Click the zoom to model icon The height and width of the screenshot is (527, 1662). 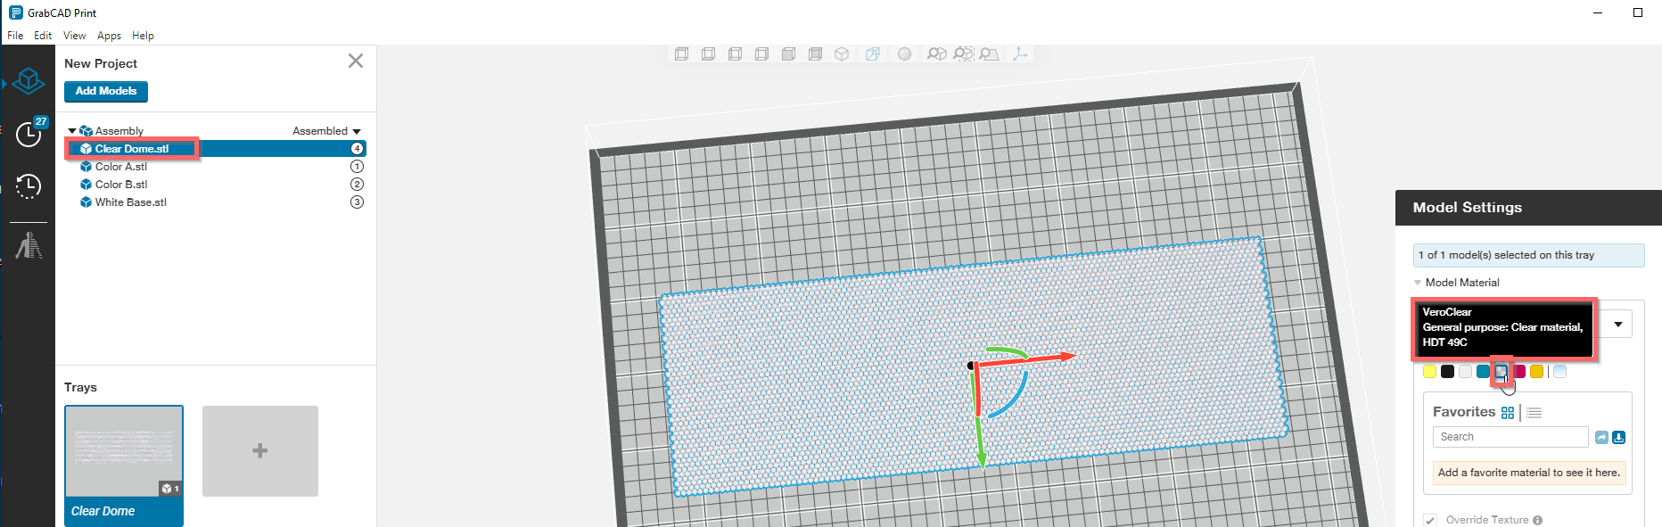coord(936,54)
